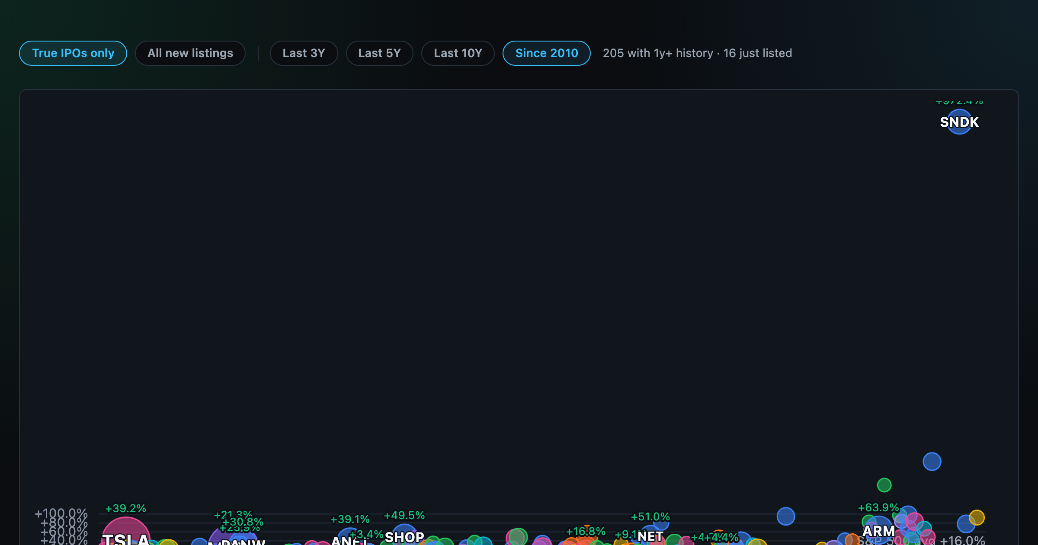
Task: Select the Since 2010 time range
Action: pos(547,53)
